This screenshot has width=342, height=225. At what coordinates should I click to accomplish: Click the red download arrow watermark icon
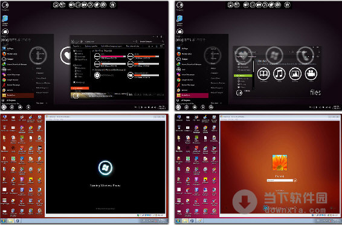coord(245,202)
